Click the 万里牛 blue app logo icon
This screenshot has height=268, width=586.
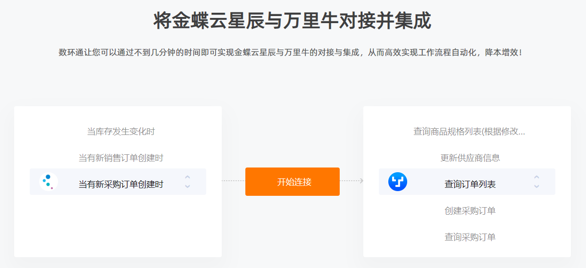point(397,182)
